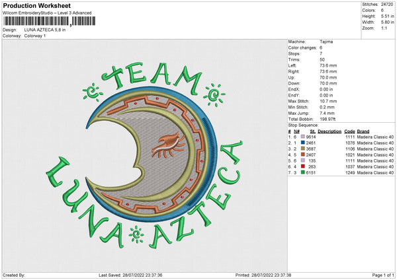Click the 'Created By:' footer label
Image resolution: width=397 pixels, height=280 pixels.
[x=14, y=275]
